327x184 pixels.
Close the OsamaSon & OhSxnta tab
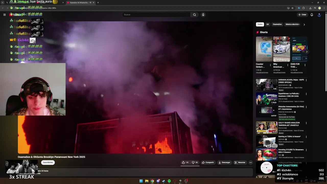point(94,3)
